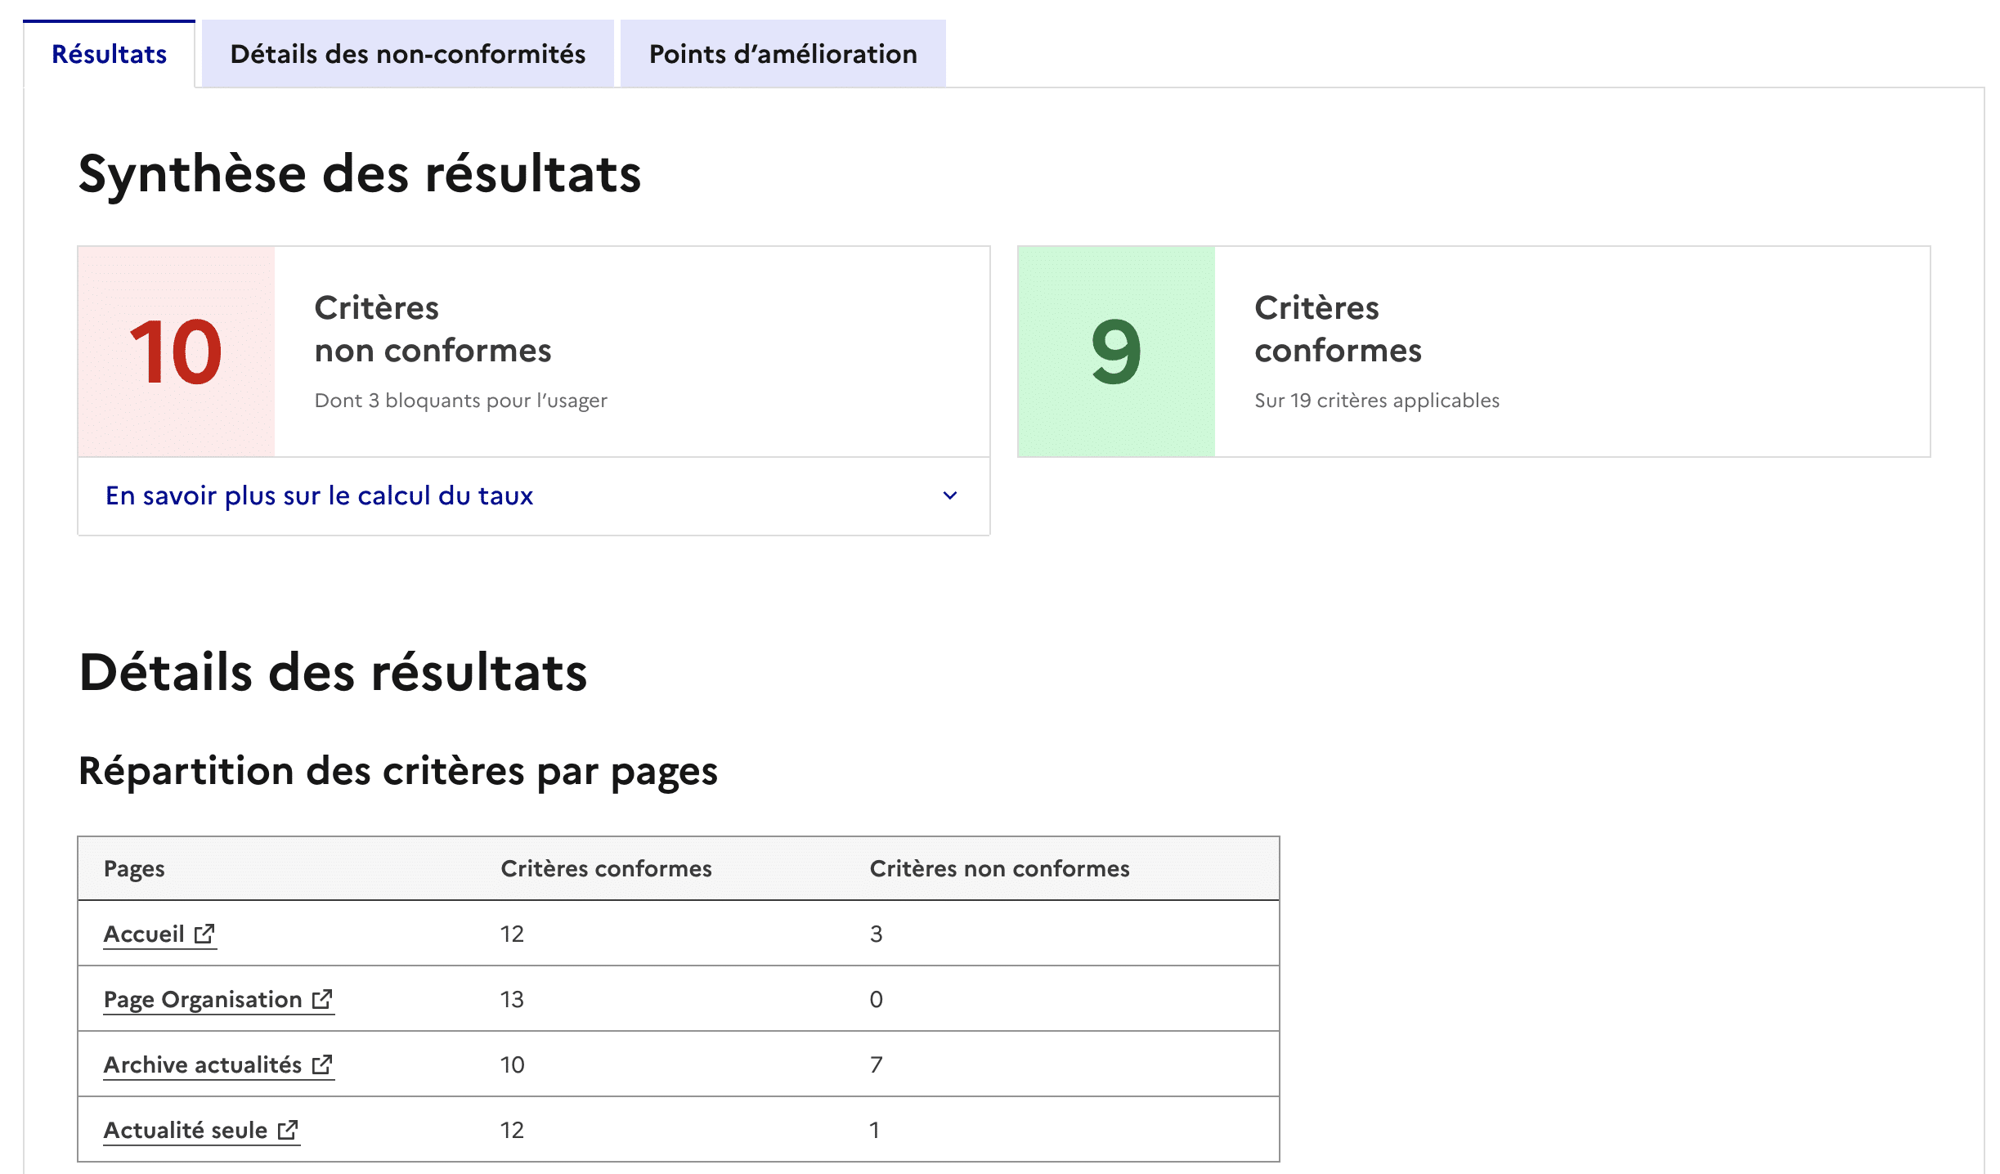This screenshot has height=1174, width=2000.
Task: Click 'Sur 19 critères applicables' text
Action: click(1377, 401)
